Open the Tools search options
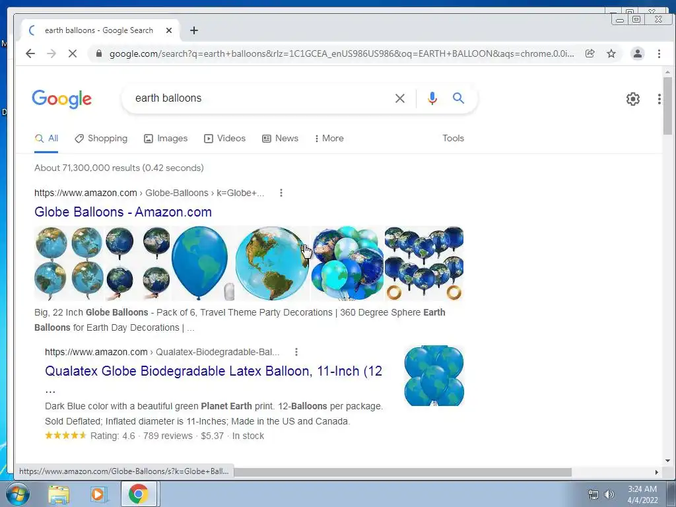The image size is (676, 507). [x=453, y=139]
